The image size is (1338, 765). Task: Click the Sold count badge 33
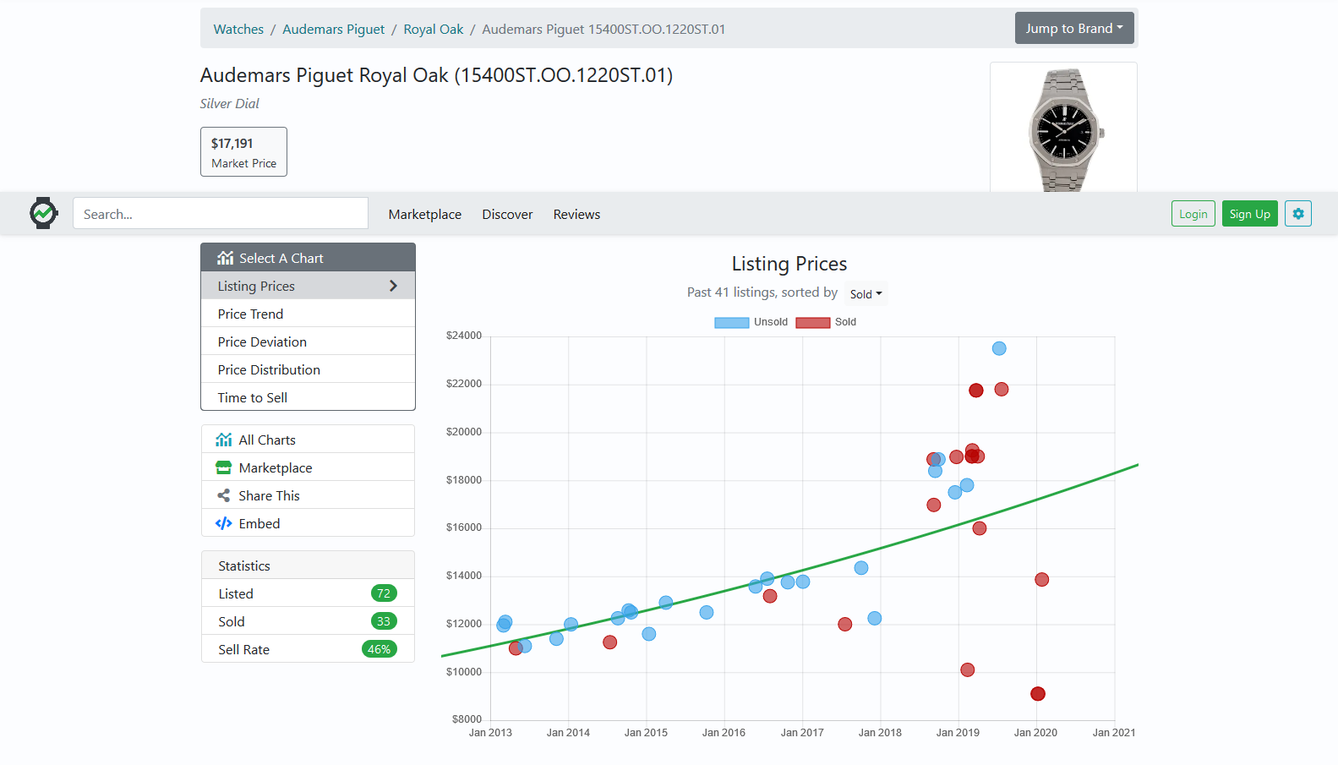click(384, 621)
